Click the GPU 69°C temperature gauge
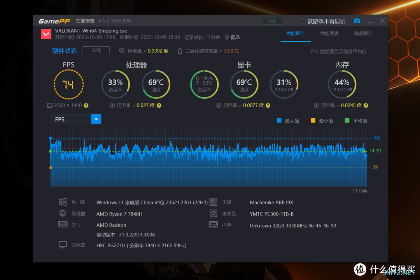Screen dimensions: 420x280 [244, 84]
